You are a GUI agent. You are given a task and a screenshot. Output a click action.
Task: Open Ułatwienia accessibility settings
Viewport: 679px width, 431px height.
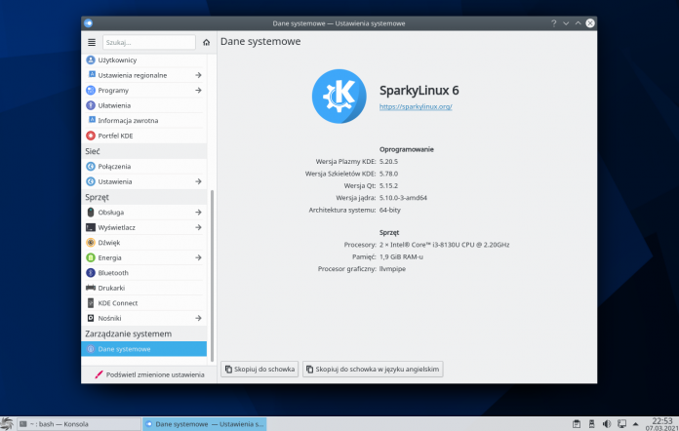114,105
